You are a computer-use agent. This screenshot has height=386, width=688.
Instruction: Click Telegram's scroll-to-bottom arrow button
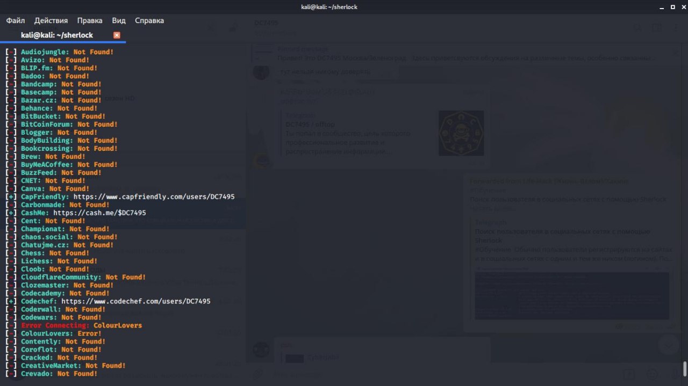point(669,345)
